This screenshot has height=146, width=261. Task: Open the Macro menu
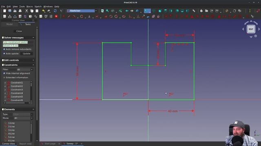point(29,6)
